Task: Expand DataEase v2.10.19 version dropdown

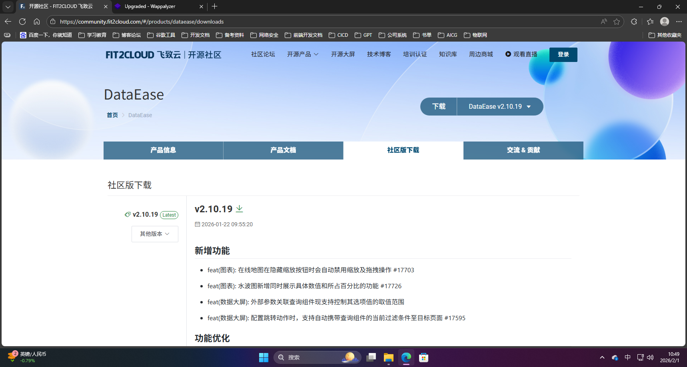Action: 500,106
